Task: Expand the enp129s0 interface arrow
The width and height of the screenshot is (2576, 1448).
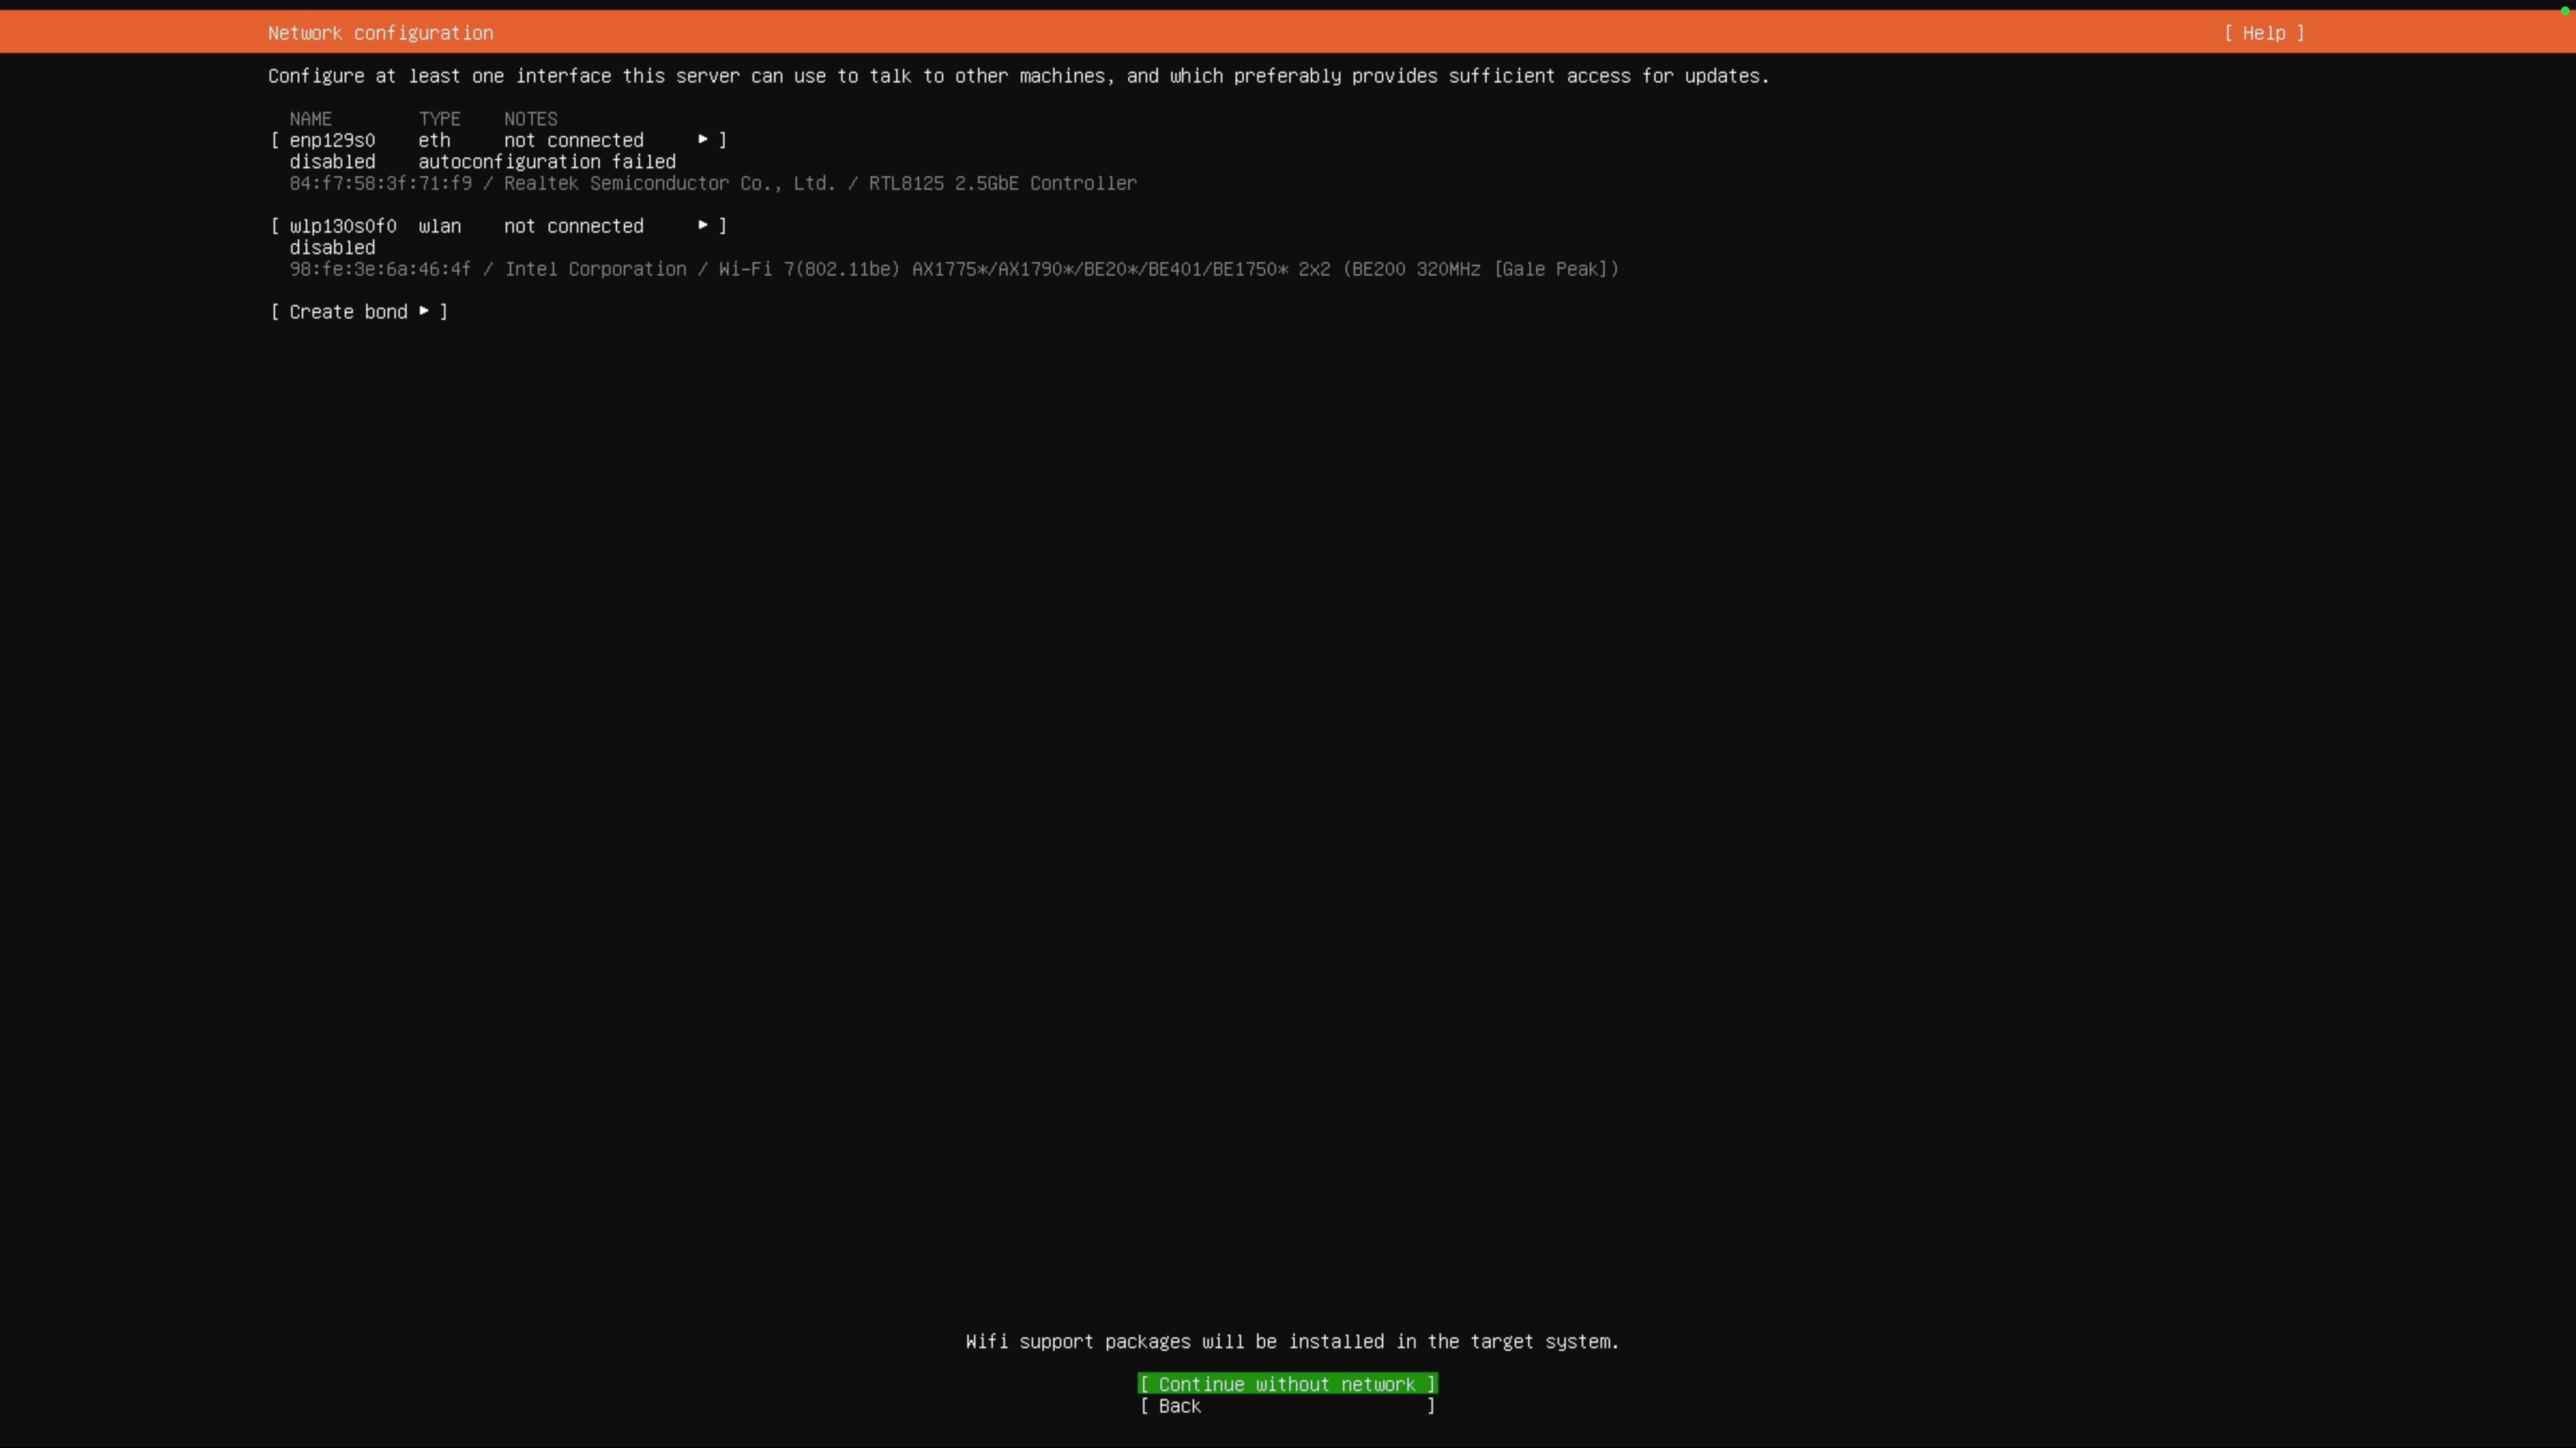Action: point(703,140)
